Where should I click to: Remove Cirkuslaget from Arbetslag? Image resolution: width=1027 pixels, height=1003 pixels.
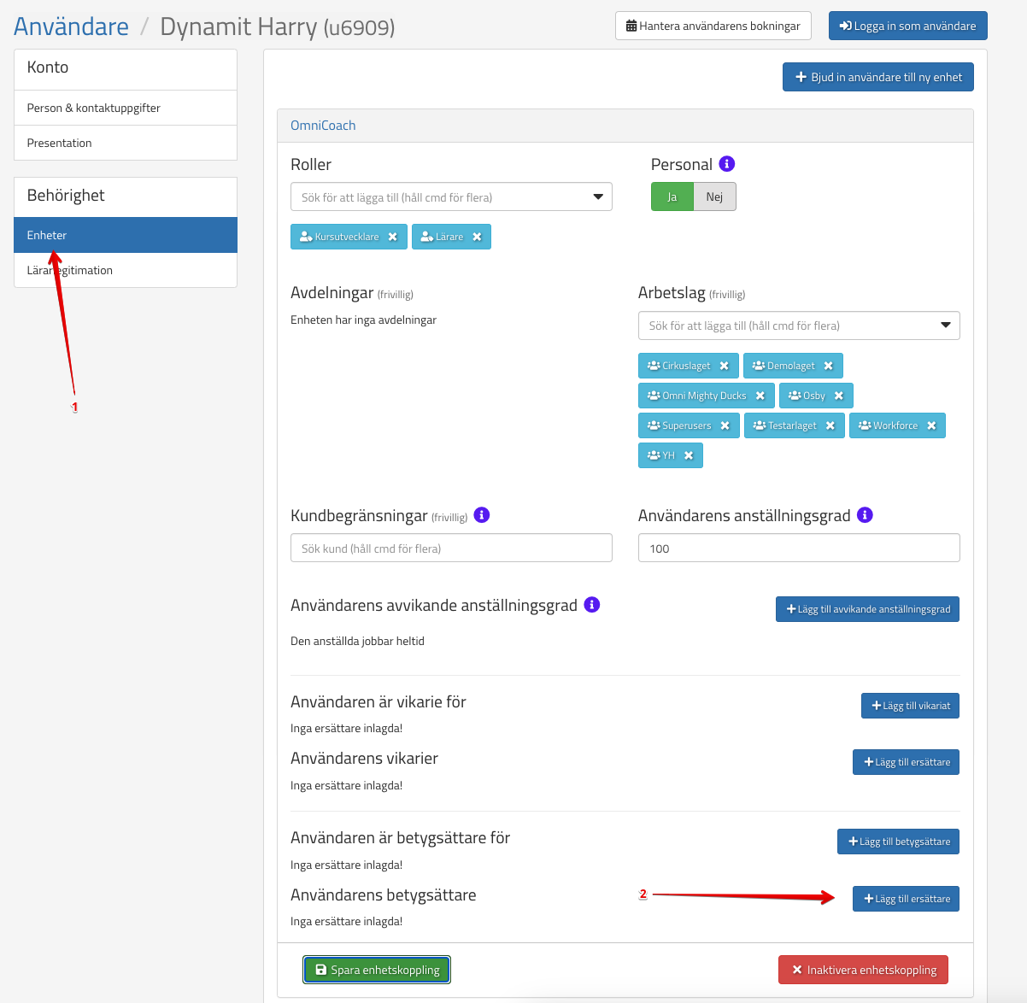pyautogui.click(x=724, y=366)
